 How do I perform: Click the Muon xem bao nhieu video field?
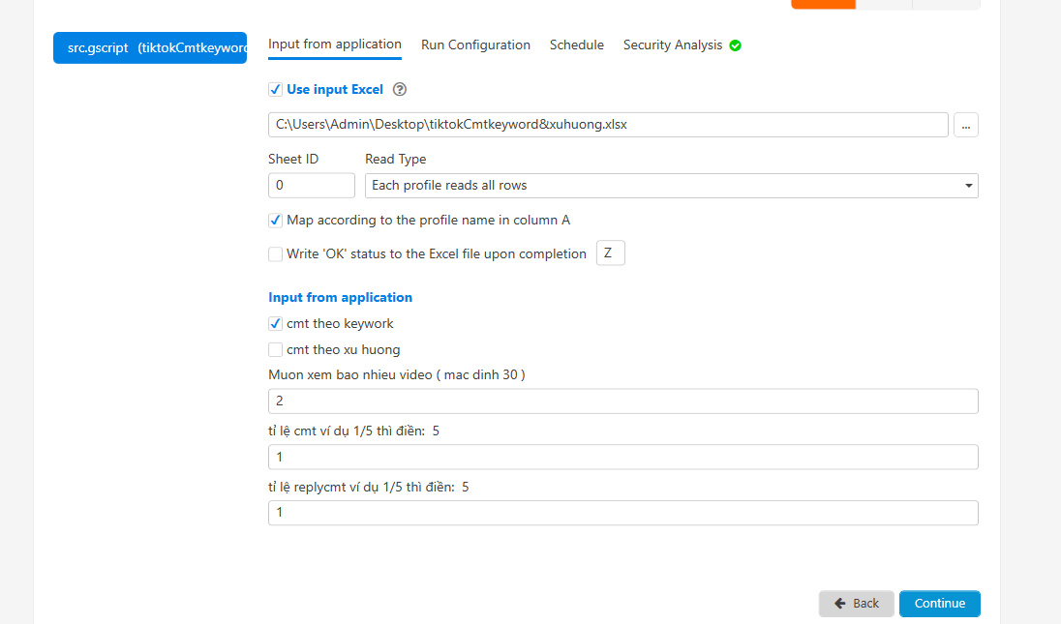click(622, 401)
